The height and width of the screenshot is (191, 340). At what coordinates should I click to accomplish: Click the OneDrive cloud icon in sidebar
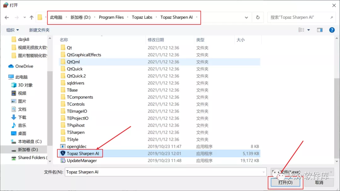11,66
